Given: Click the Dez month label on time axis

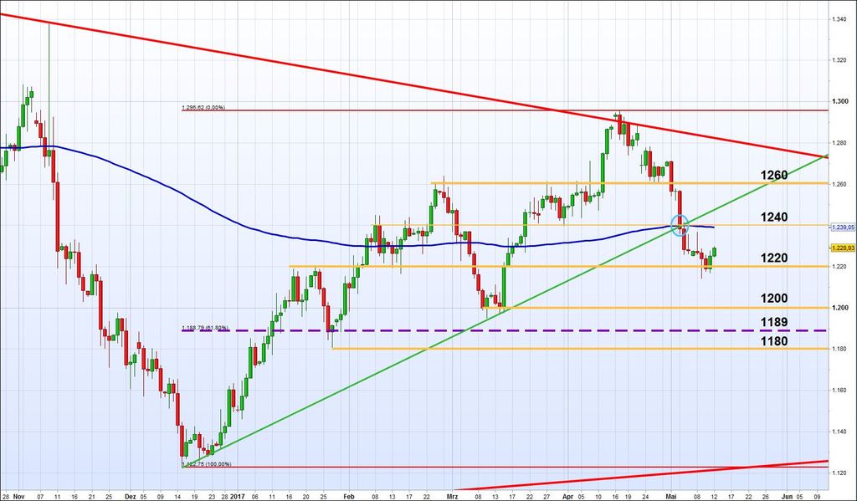Looking at the screenshot, I should 130,494.
